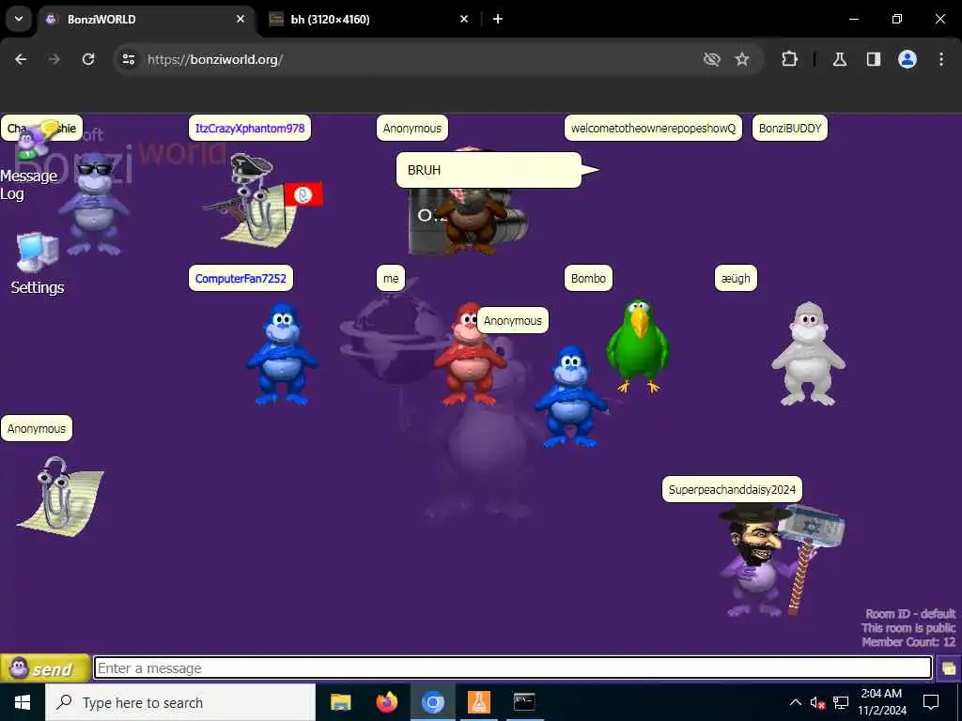Screen dimensions: 962x721
Task: Click the brown gorilla below the BRUH bubble
Action: pos(470,221)
